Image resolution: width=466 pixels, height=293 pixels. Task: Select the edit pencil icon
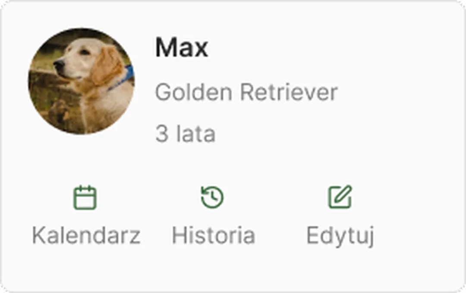[x=340, y=197]
